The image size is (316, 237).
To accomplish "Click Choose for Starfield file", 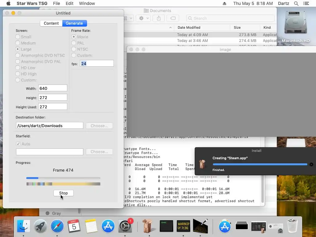I will pos(99,152).
